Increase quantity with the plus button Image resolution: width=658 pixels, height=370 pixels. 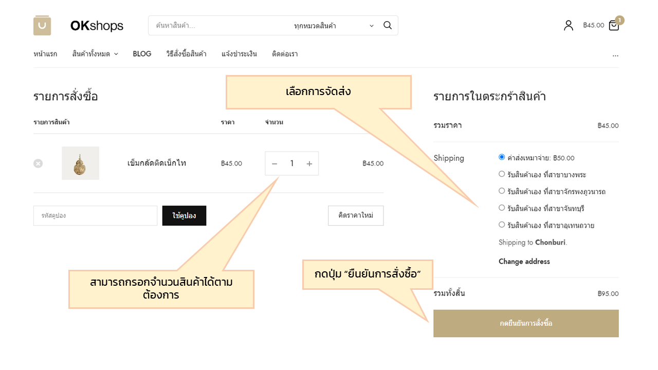pos(309,163)
